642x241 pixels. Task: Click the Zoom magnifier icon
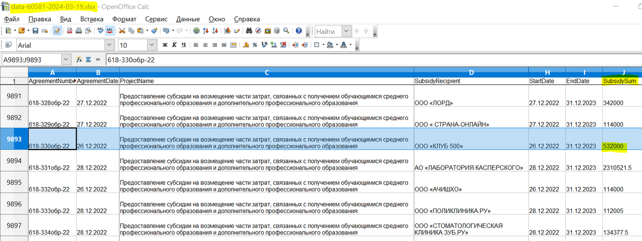(x=286, y=30)
